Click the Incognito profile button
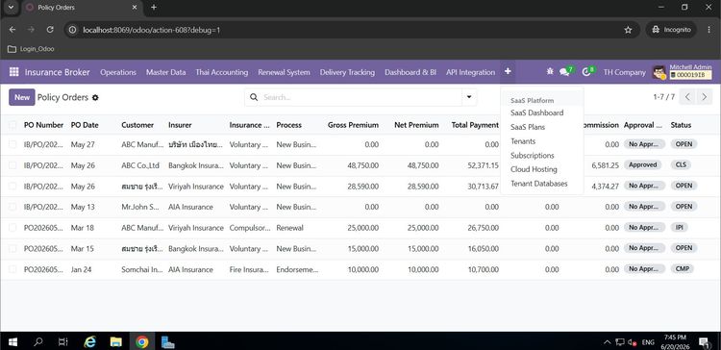 pos(671,30)
